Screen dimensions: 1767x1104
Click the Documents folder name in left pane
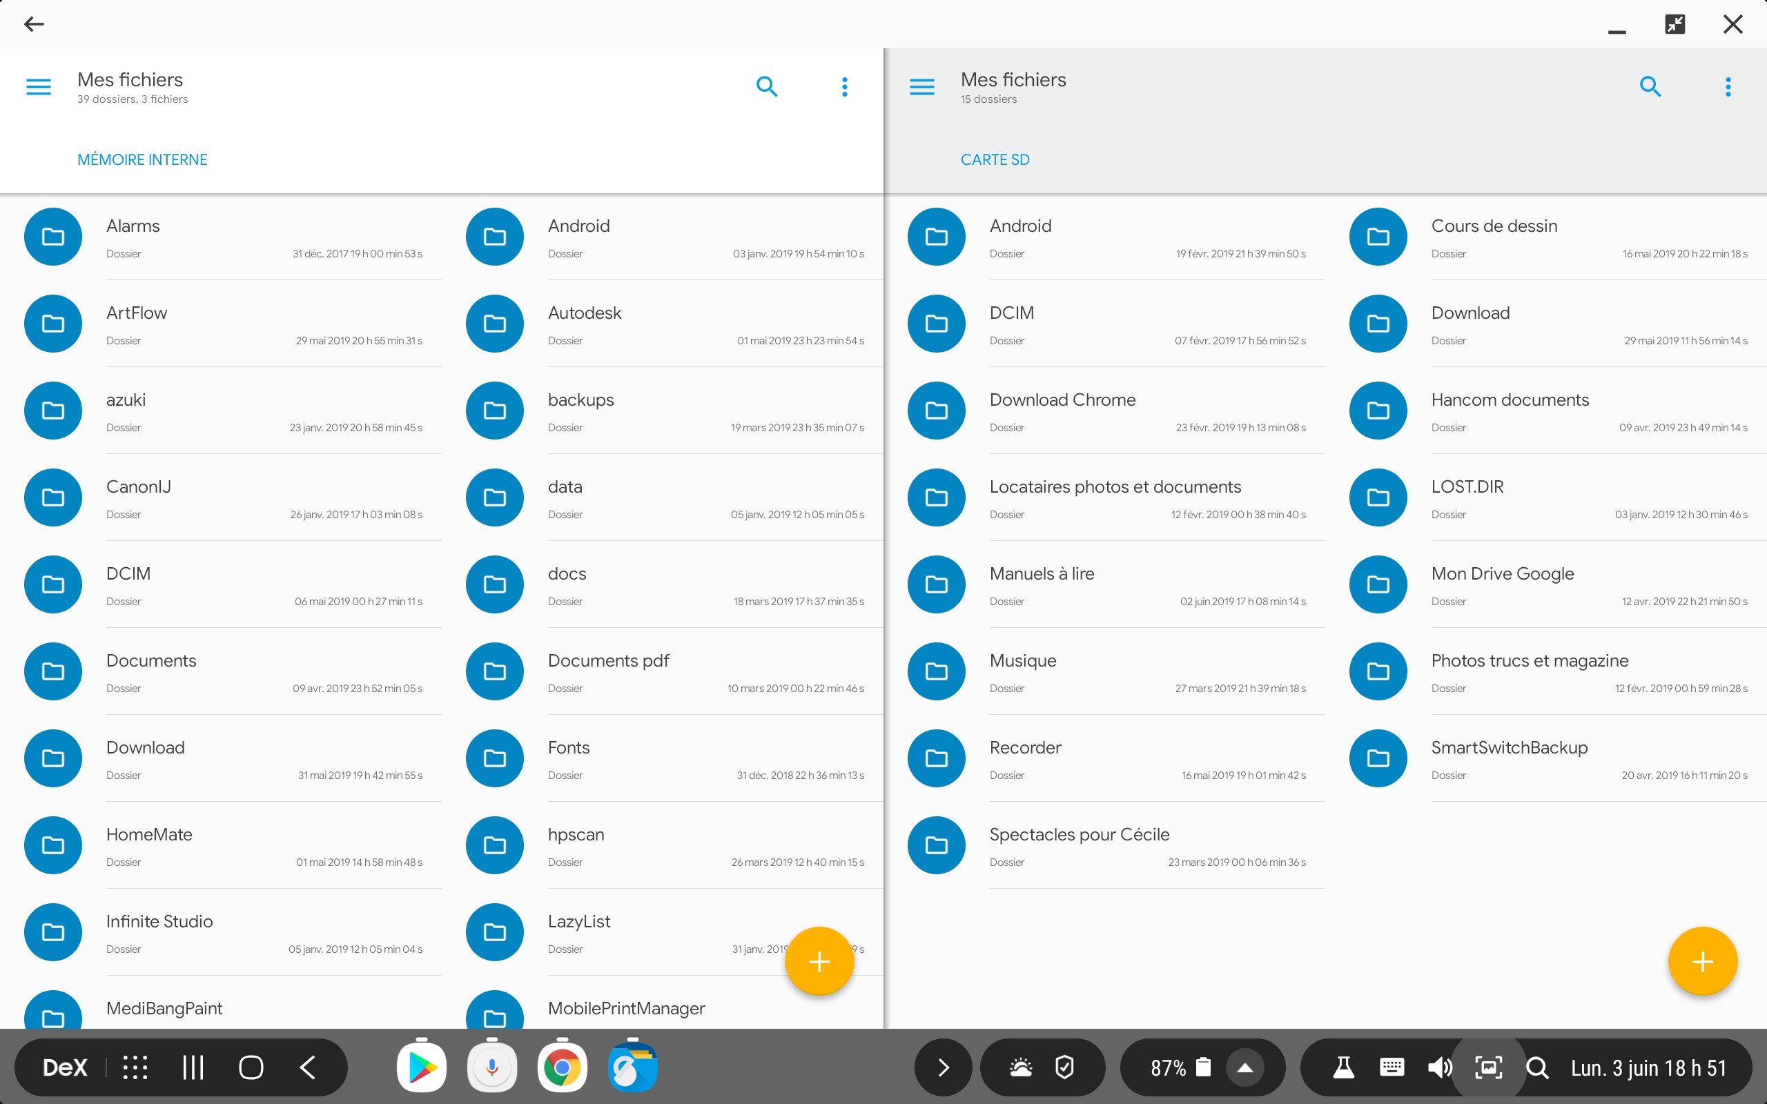coord(151,661)
